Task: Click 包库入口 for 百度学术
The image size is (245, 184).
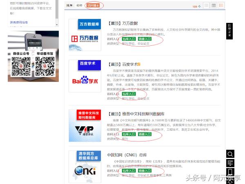Action: pos(129,94)
